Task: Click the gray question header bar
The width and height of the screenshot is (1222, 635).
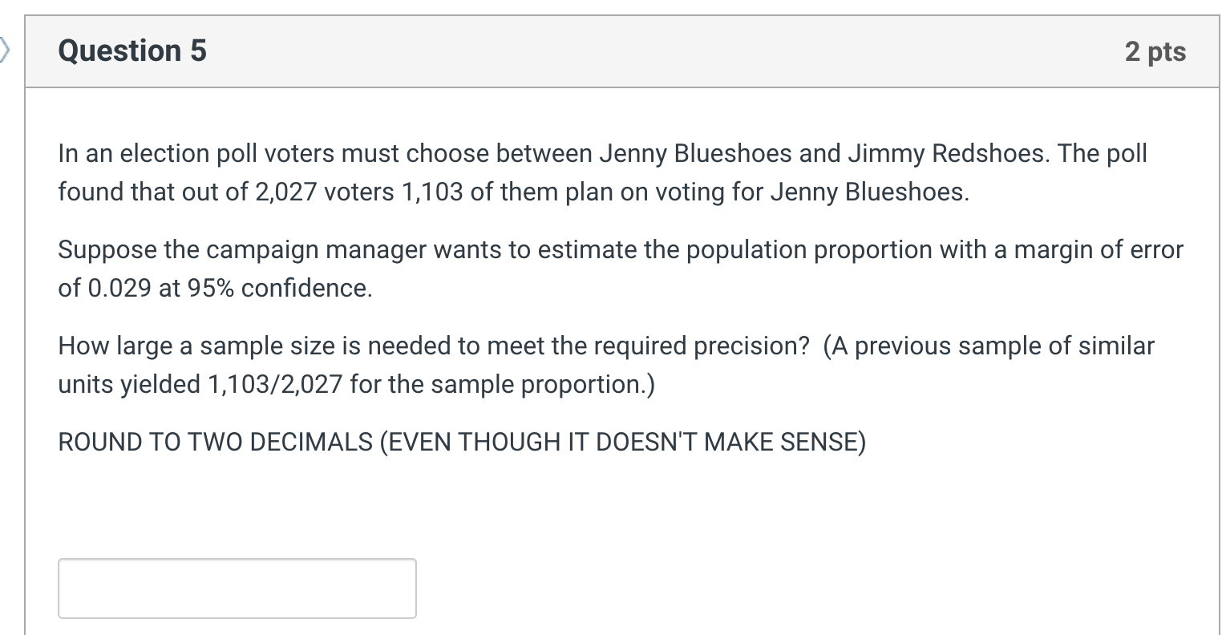Action: click(621, 51)
